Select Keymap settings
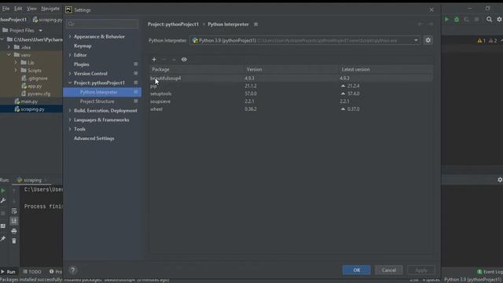The image size is (503, 283). (83, 46)
